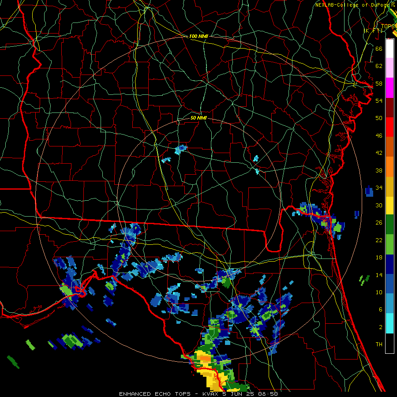The width and height of the screenshot is (397, 397).
Task: Click the legend value "26"
Action: coord(379,223)
